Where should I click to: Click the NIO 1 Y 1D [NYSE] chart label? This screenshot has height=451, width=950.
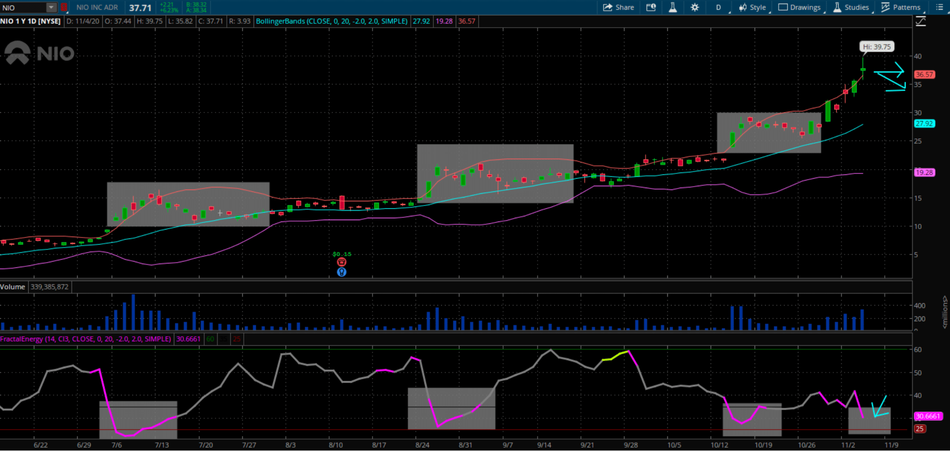(31, 21)
